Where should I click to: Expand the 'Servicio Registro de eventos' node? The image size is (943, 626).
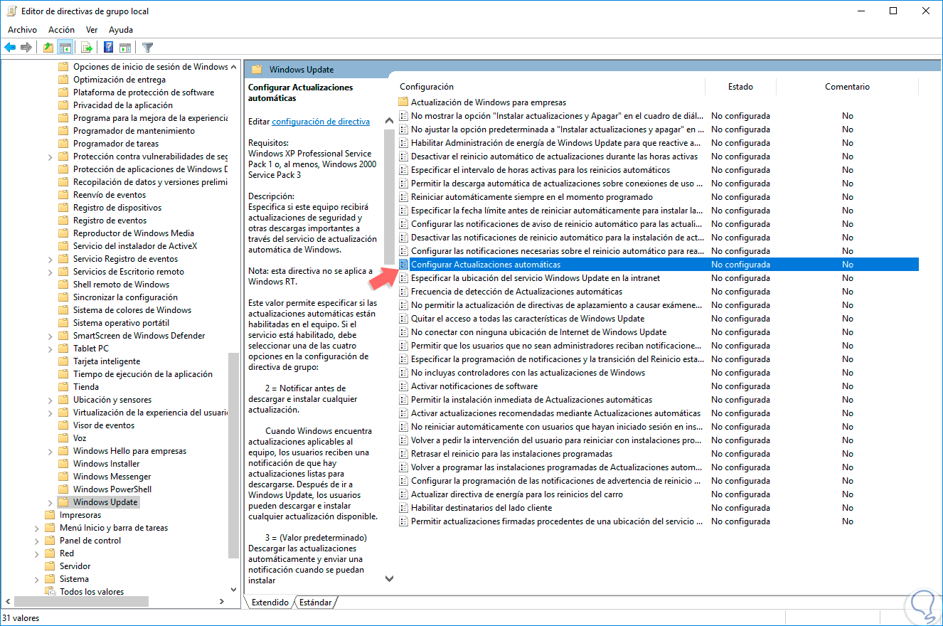(50, 259)
